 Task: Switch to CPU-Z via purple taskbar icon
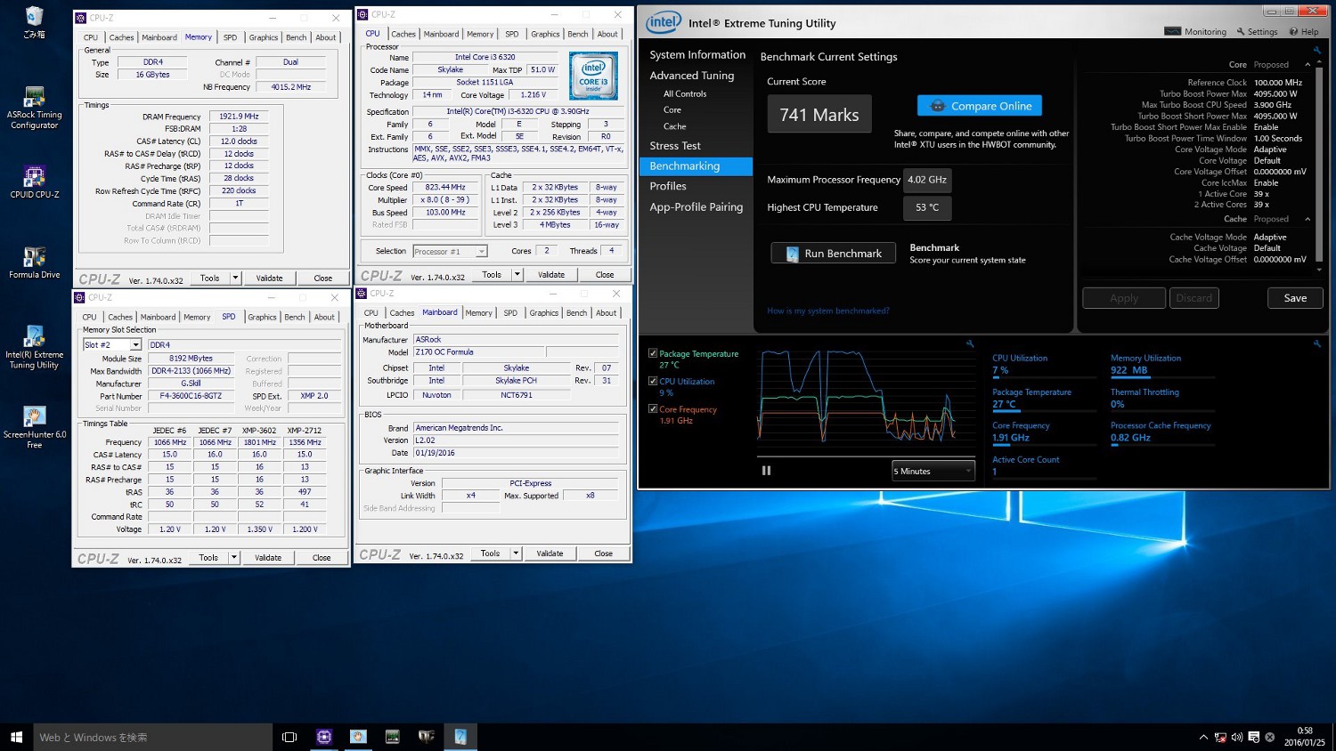[x=324, y=737]
